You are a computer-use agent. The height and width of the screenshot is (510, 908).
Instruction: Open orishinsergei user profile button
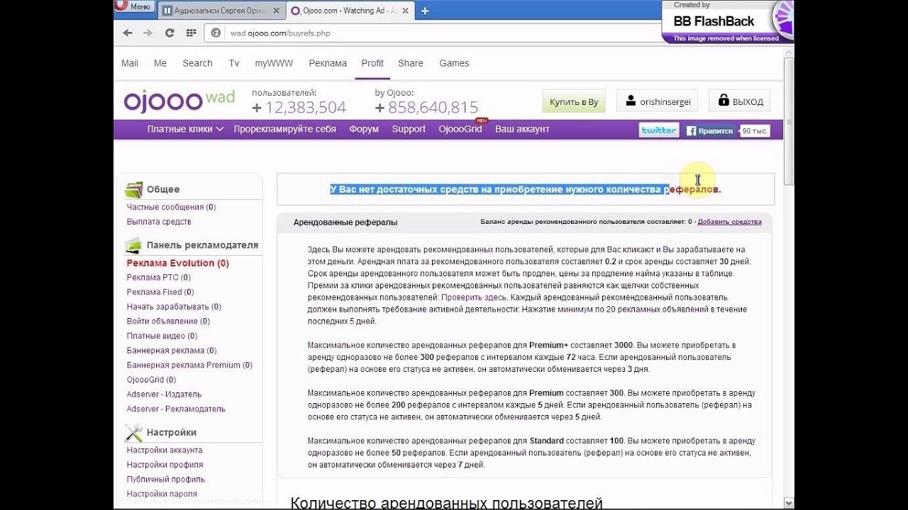[658, 101]
